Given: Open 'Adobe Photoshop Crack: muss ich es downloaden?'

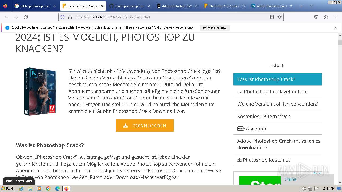Looking at the screenshot, I should pyautogui.click(x=277, y=144).
